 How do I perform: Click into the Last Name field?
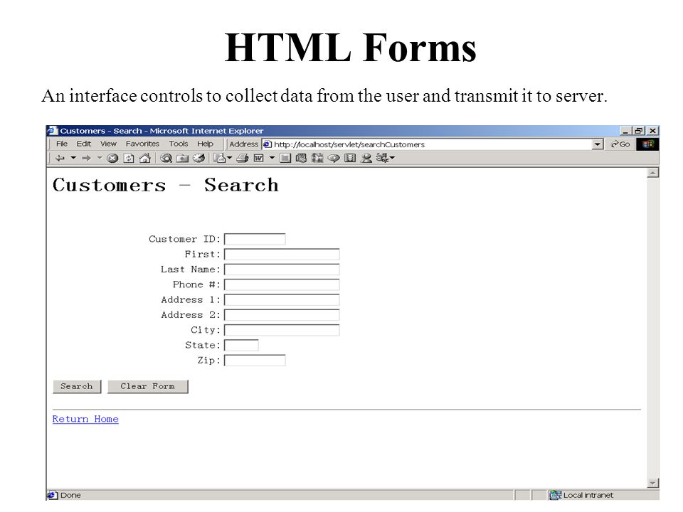pos(282,270)
